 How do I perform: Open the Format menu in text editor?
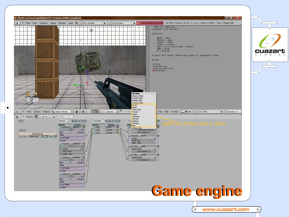coord(174,112)
